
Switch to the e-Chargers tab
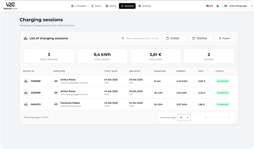[79, 6]
